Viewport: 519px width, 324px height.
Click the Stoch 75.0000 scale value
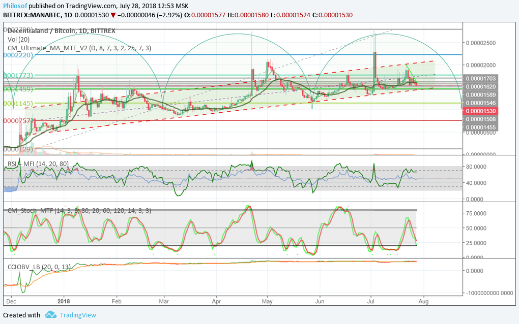tap(476, 213)
